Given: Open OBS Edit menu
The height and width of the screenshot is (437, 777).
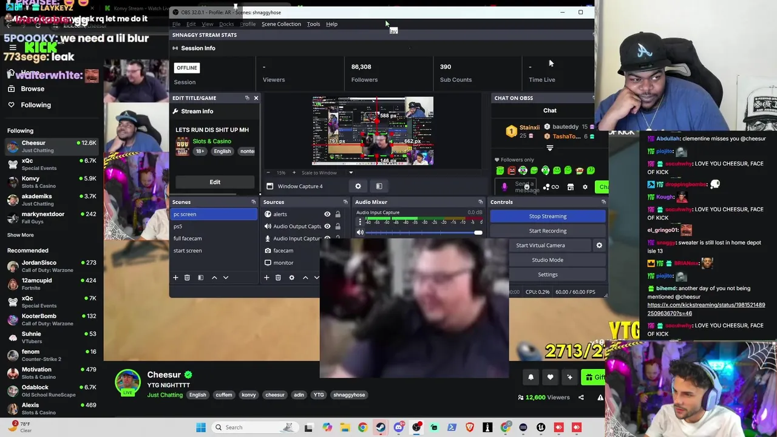Looking at the screenshot, I should tap(191, 24).
